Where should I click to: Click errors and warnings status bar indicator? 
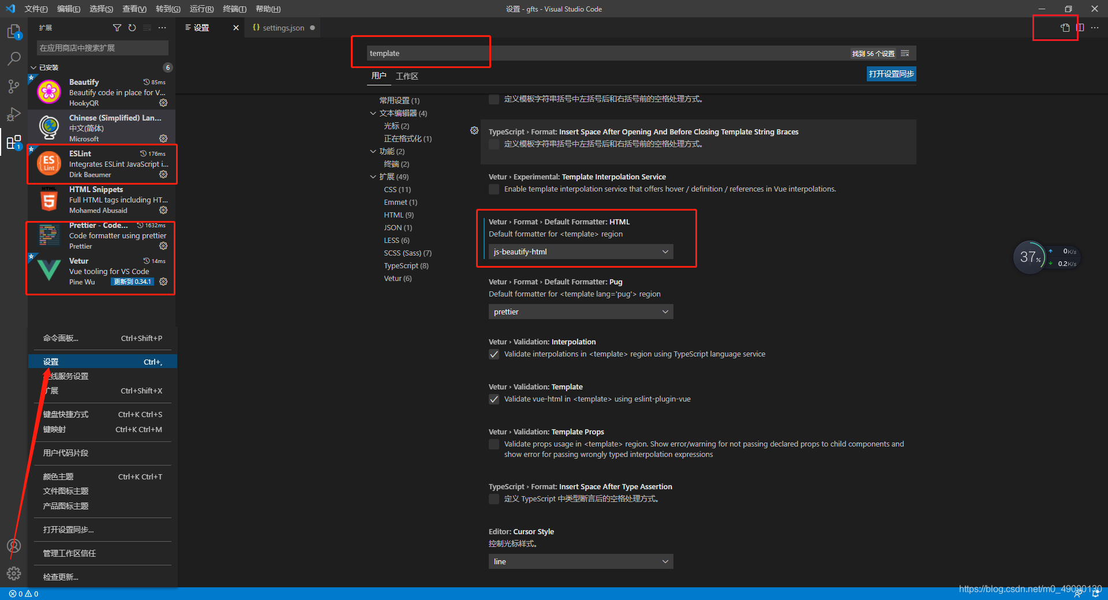click(24, 594)
